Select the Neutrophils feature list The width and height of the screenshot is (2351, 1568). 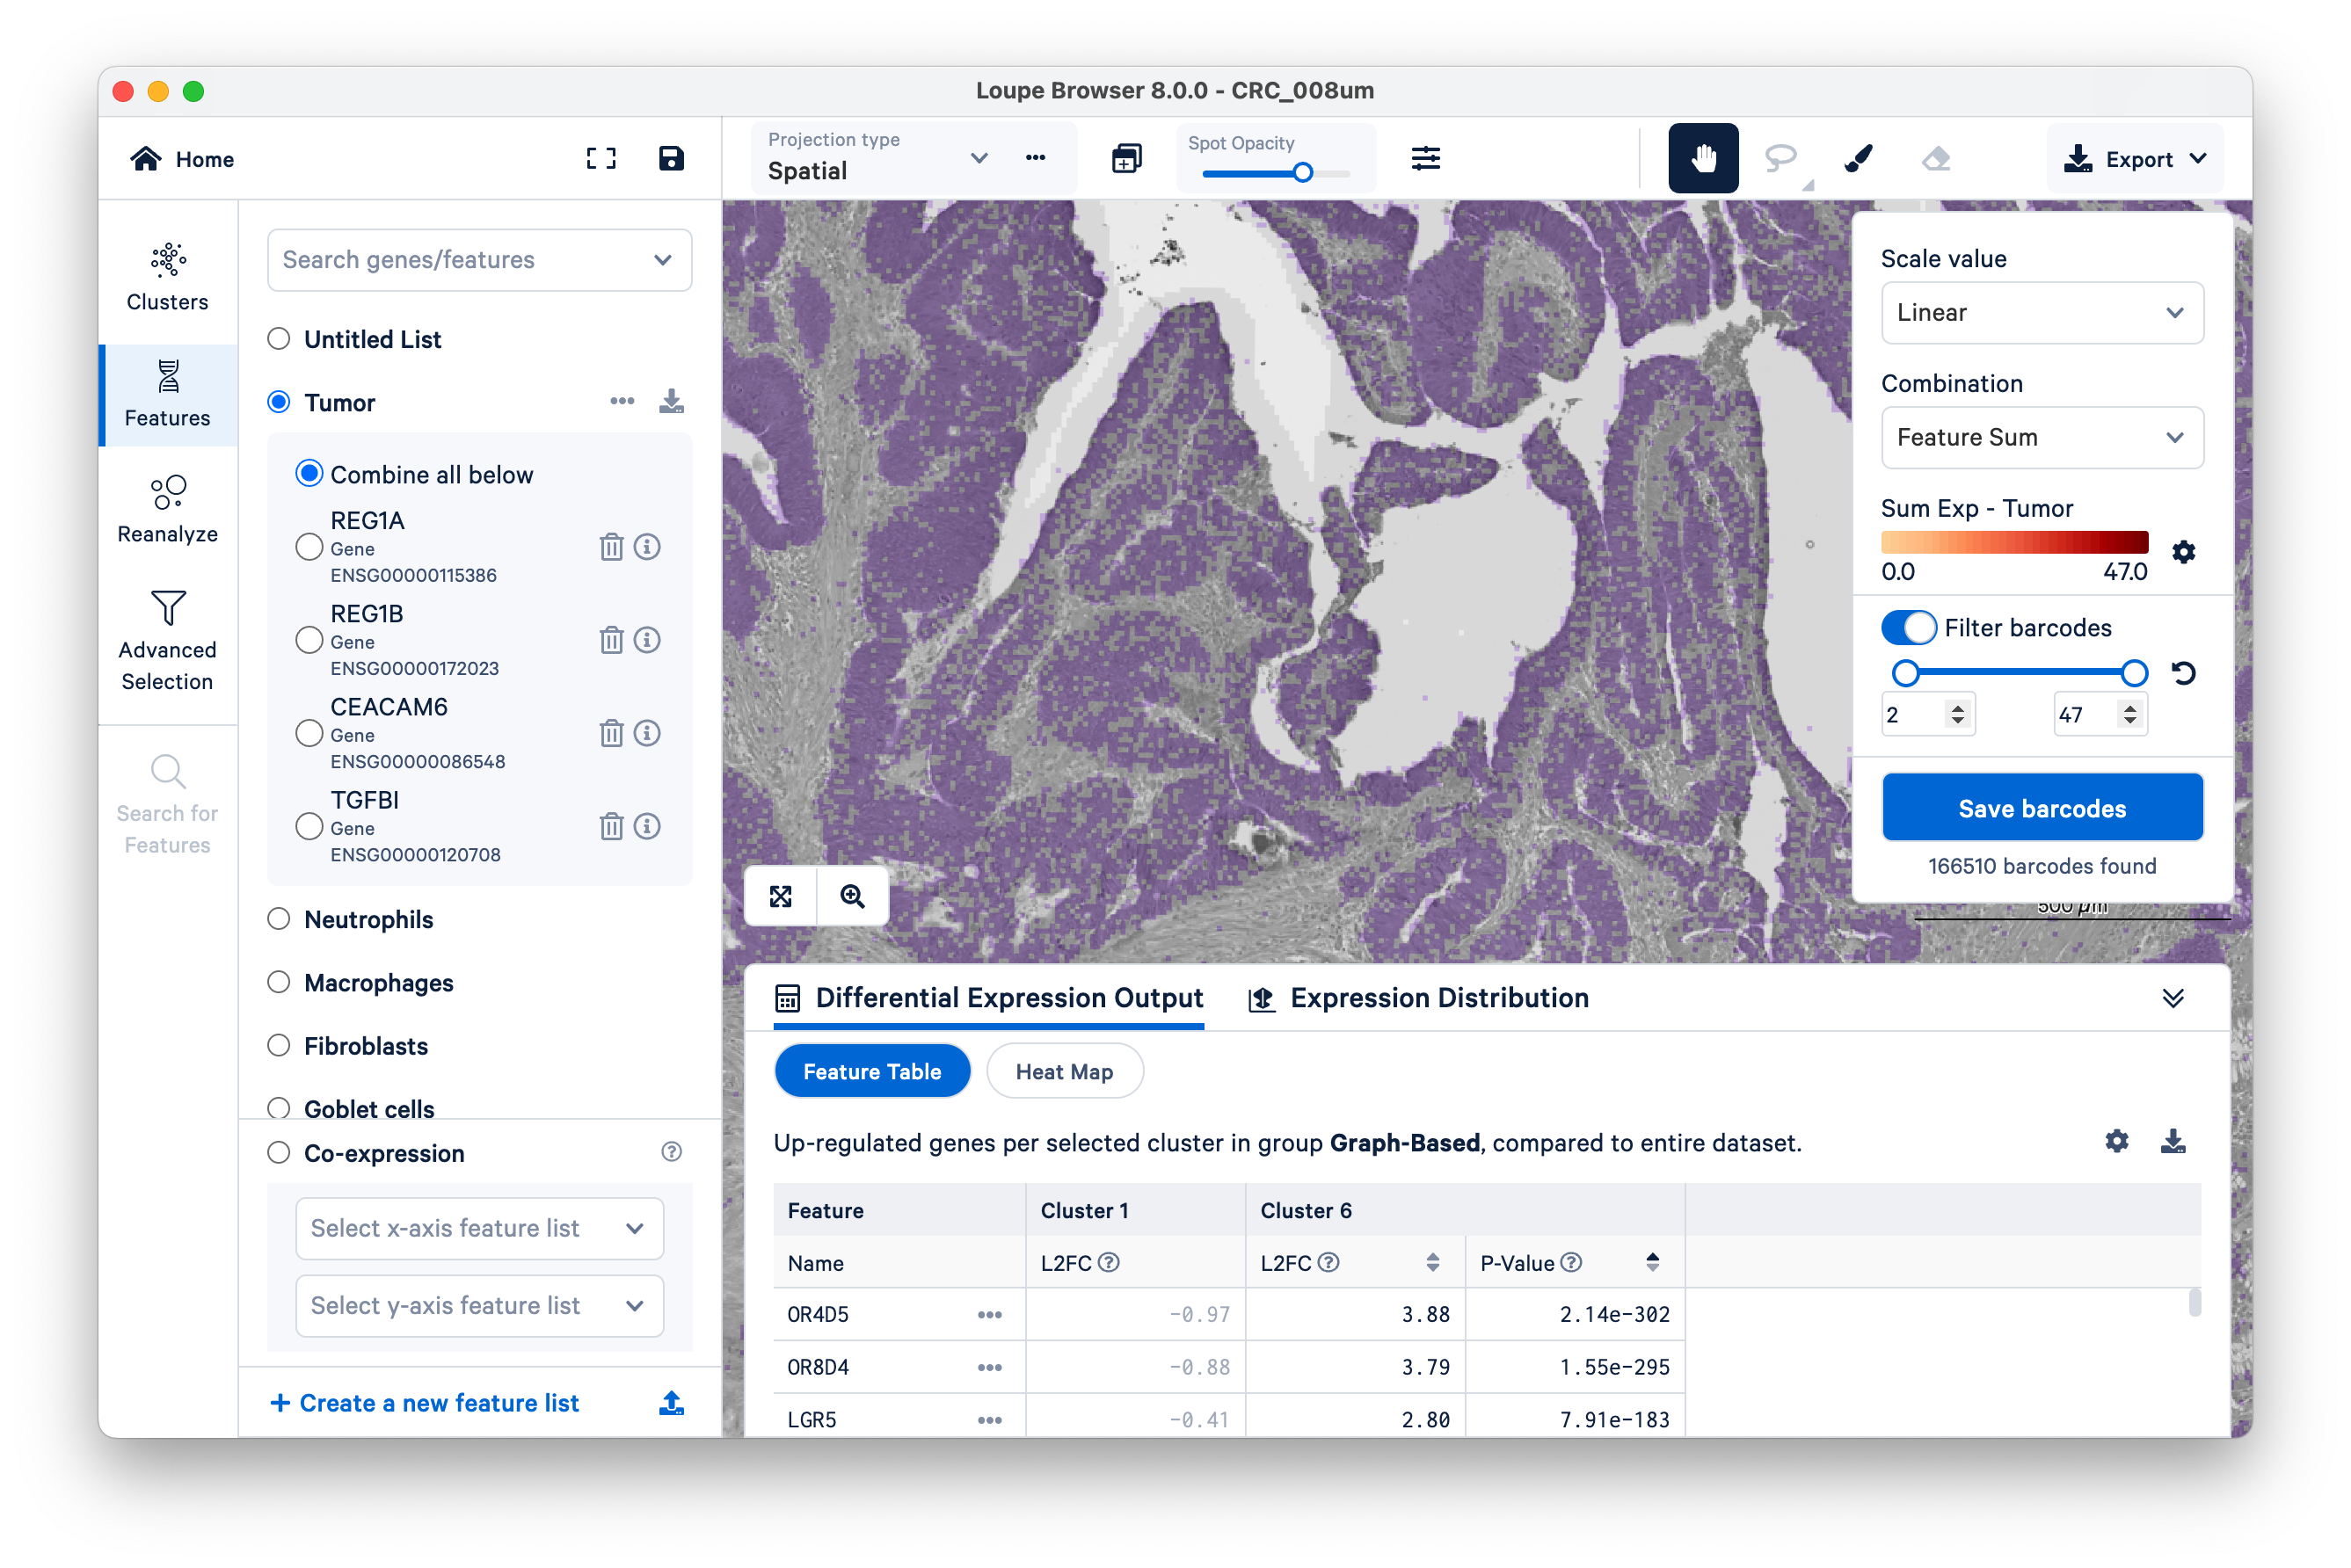pos(279,919)
